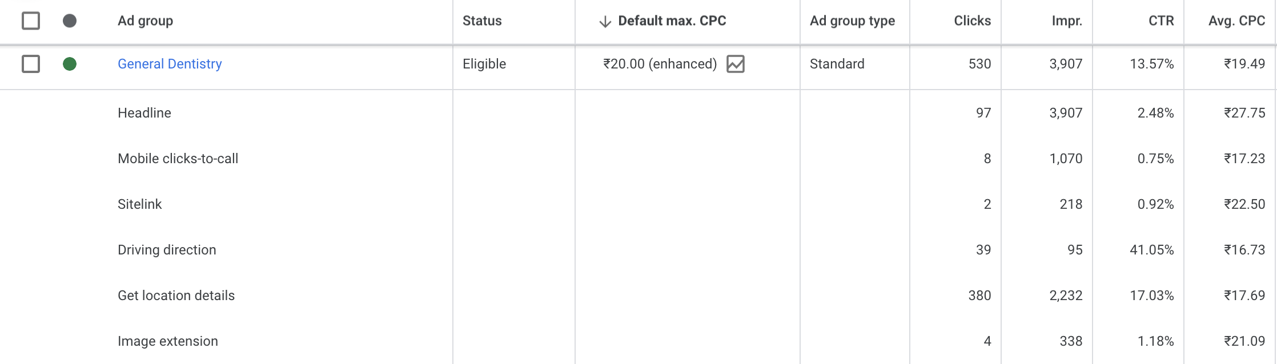Viewport: 1277px width, 364px height.
Task: Select the Get location details row label
Action: tap(176, 296)
